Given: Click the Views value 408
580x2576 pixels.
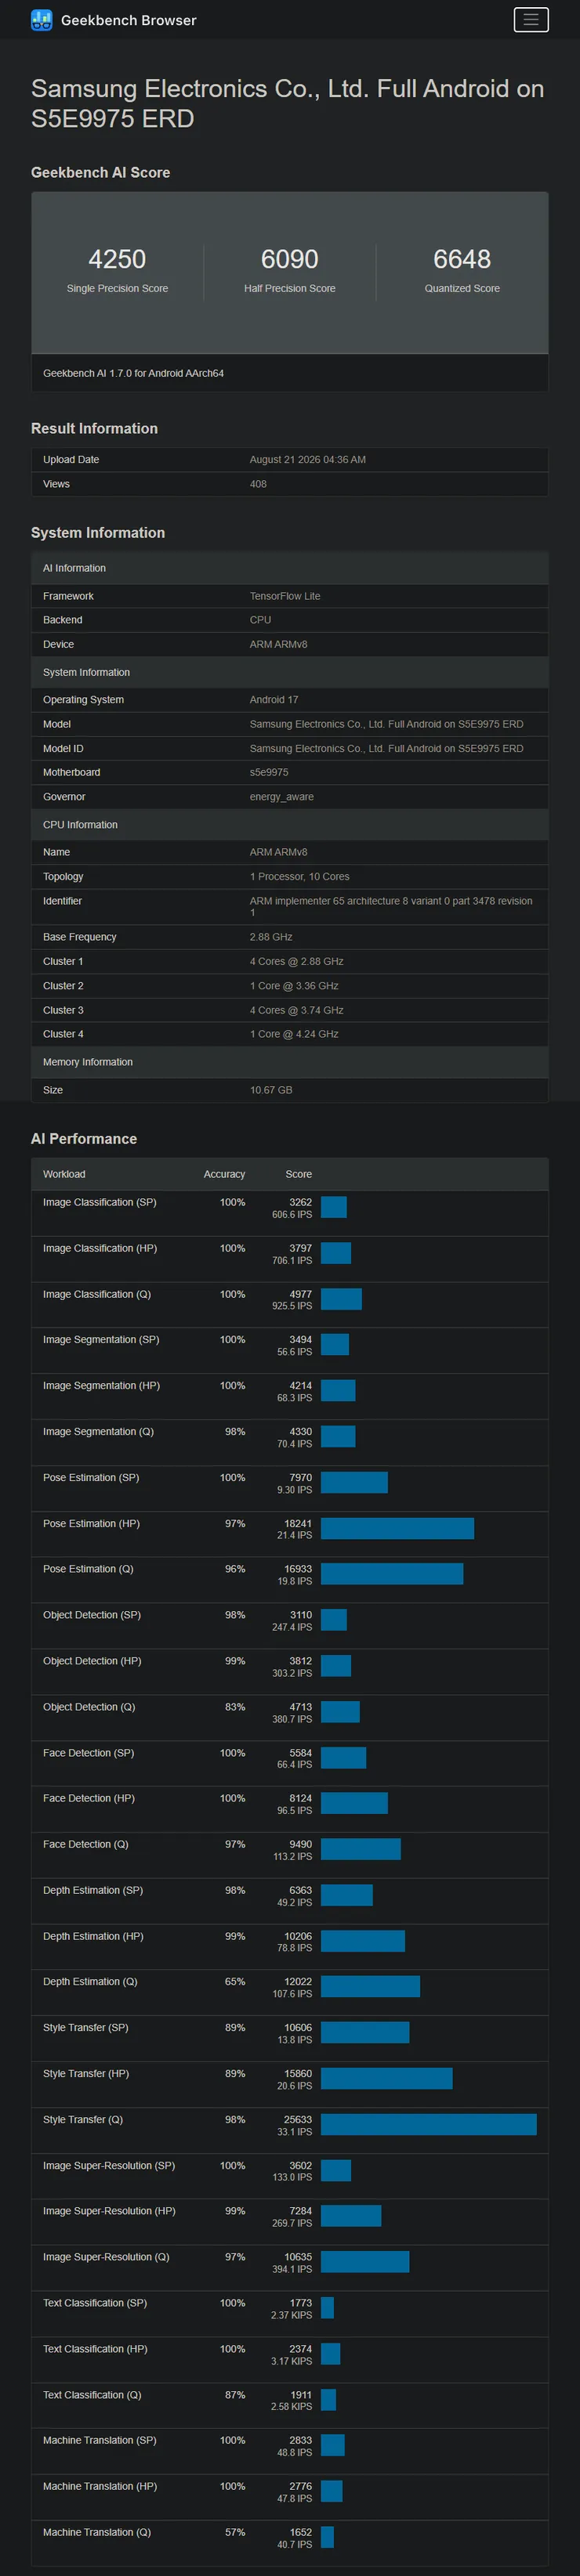Looking at the screenshot, I should (258, 484).
